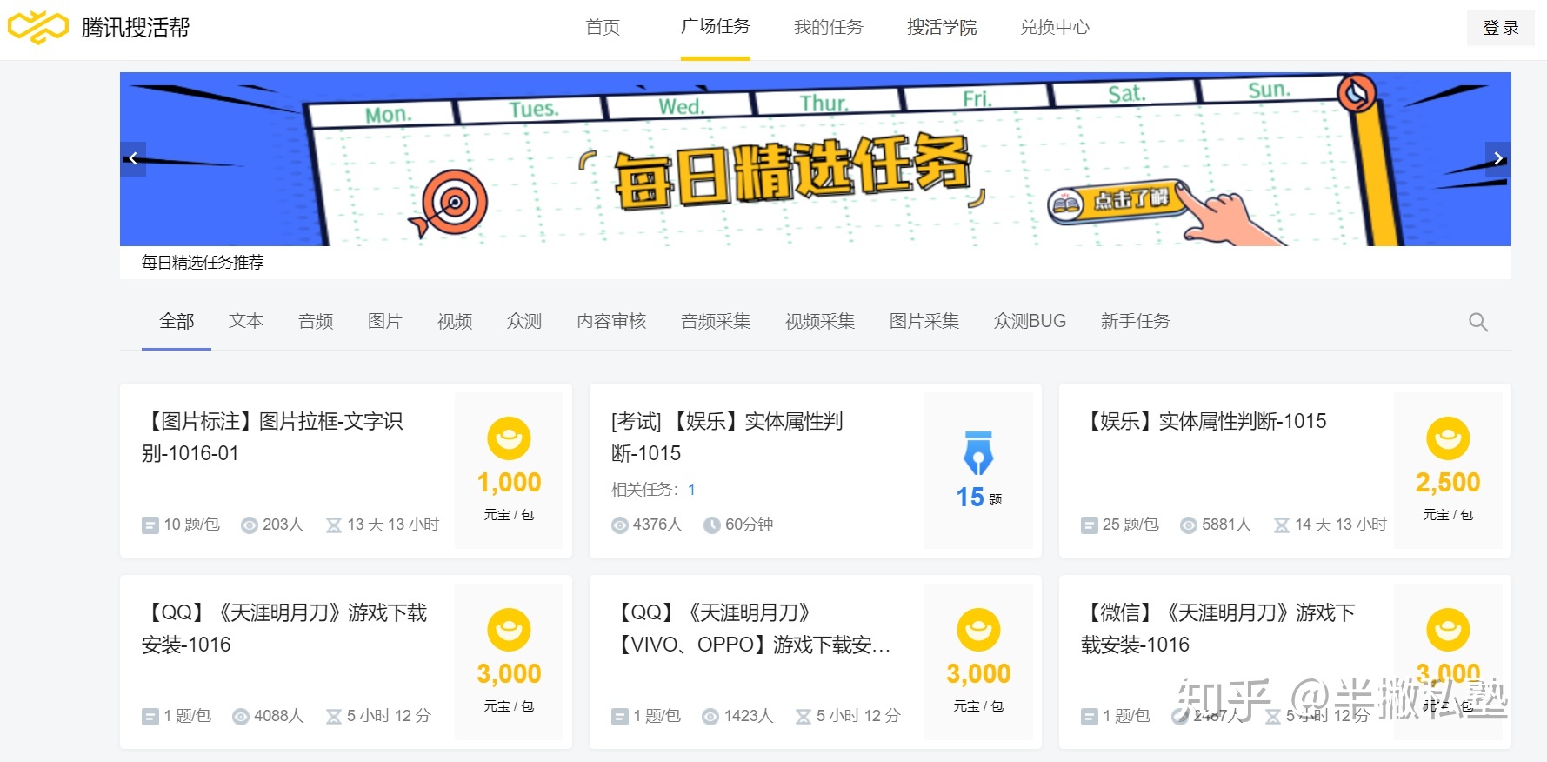Select the 新手任务 category tab
Screen dimensions: 1547x762
tap(1136, 321)
